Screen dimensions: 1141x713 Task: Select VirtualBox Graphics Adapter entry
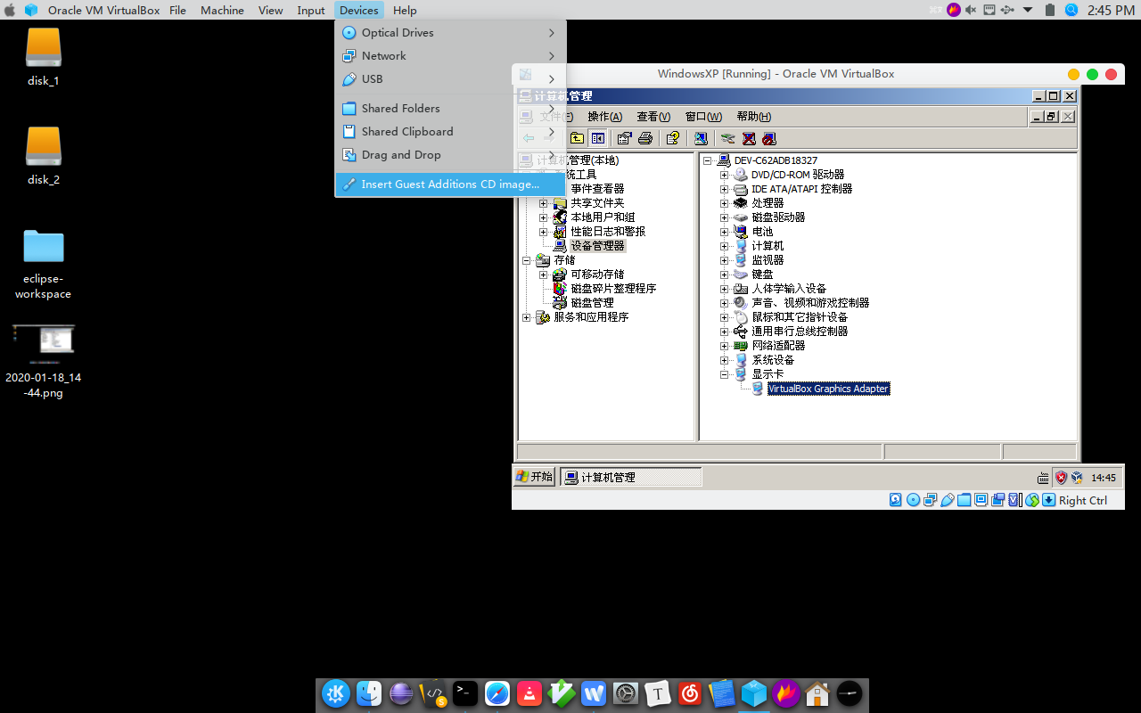(828, 389)
